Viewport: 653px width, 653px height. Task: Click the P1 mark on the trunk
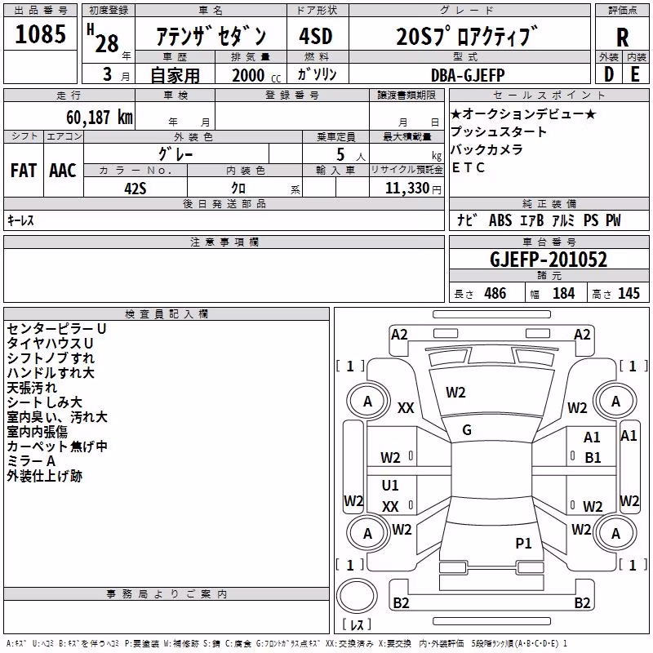(x=523, y=544)
